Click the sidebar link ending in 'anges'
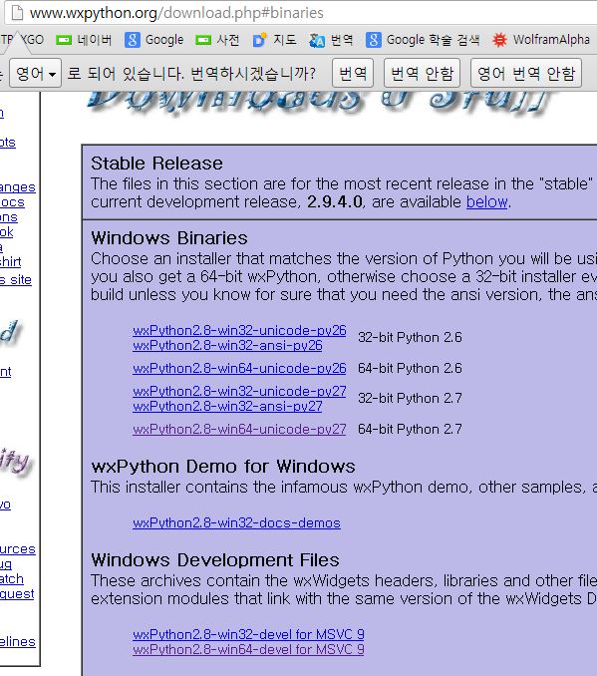The height and width of the screenshot is (676, 597). pyautogui.click(x=18, y=187)
